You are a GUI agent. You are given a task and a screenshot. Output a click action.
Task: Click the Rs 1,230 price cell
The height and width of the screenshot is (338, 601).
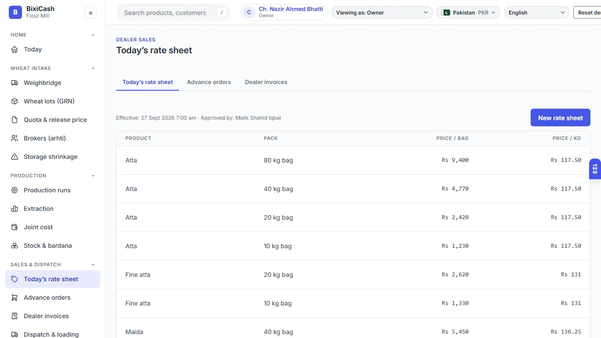click(x=455, y=246)
